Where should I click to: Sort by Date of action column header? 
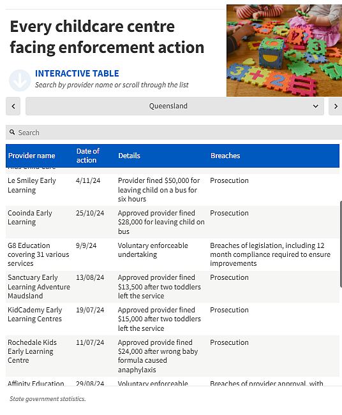[87, 156]
